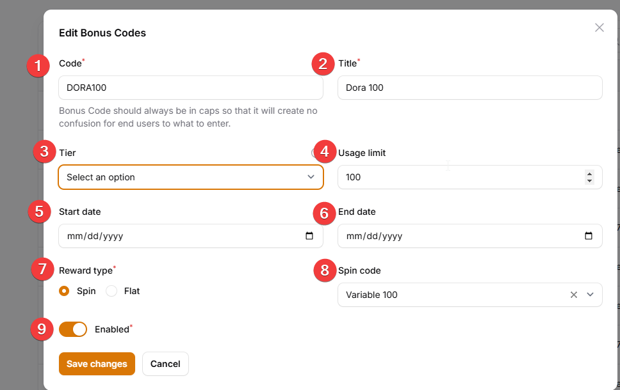This screenshot has width=620, height=390.
Task: Focus the Code field containing DORA100
Action: [190, 88]
